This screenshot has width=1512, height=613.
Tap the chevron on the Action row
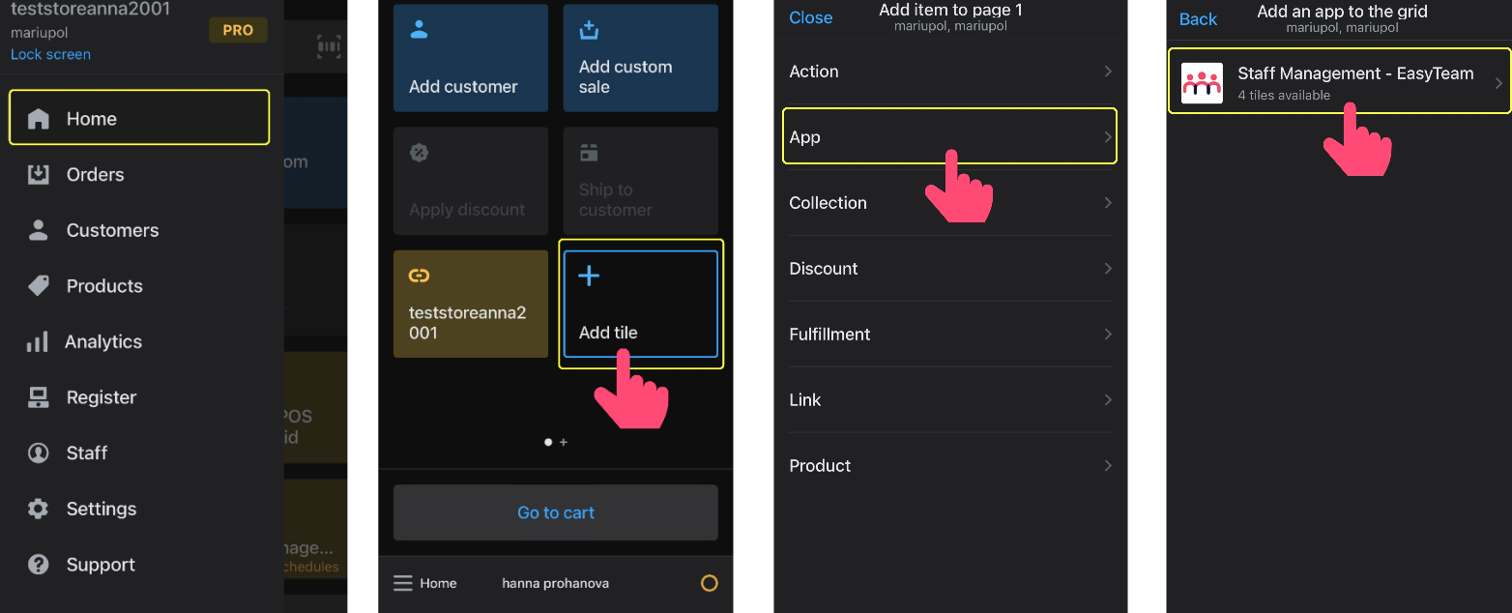pyautogui.click(x=1108, y=72)
